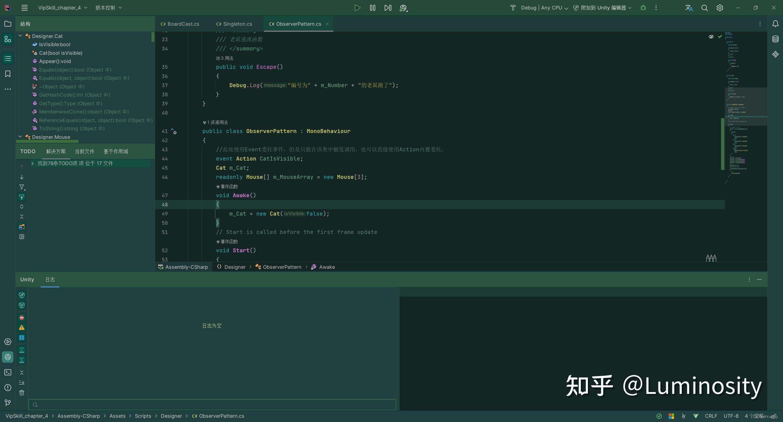Toggle info messages in the Unity log panel
783x422 pixels.
[x=21, y=338]
